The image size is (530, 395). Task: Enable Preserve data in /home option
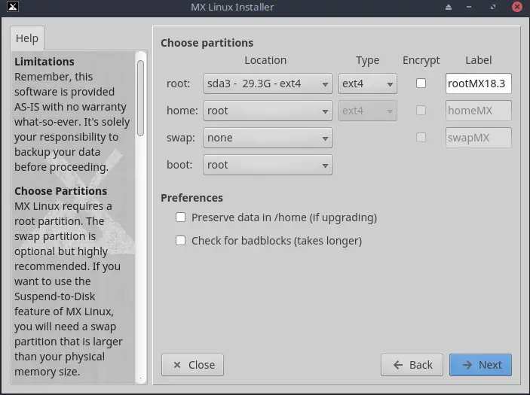[180, 217]
